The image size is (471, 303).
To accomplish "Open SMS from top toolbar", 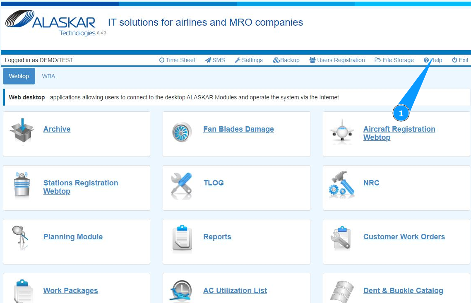I will click(x=215, y=60).
